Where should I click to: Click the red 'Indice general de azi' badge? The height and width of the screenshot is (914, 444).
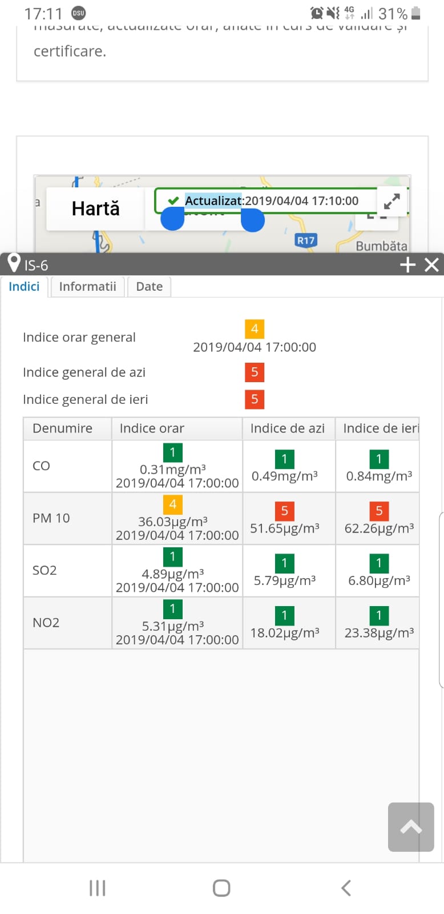(x=255, y=372)
